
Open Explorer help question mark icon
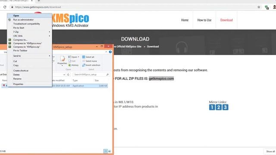pos(110,52)
